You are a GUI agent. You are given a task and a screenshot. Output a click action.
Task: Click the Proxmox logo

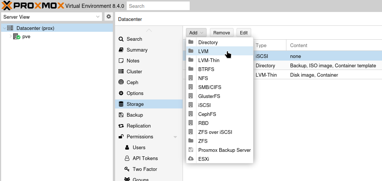[33, 6]
